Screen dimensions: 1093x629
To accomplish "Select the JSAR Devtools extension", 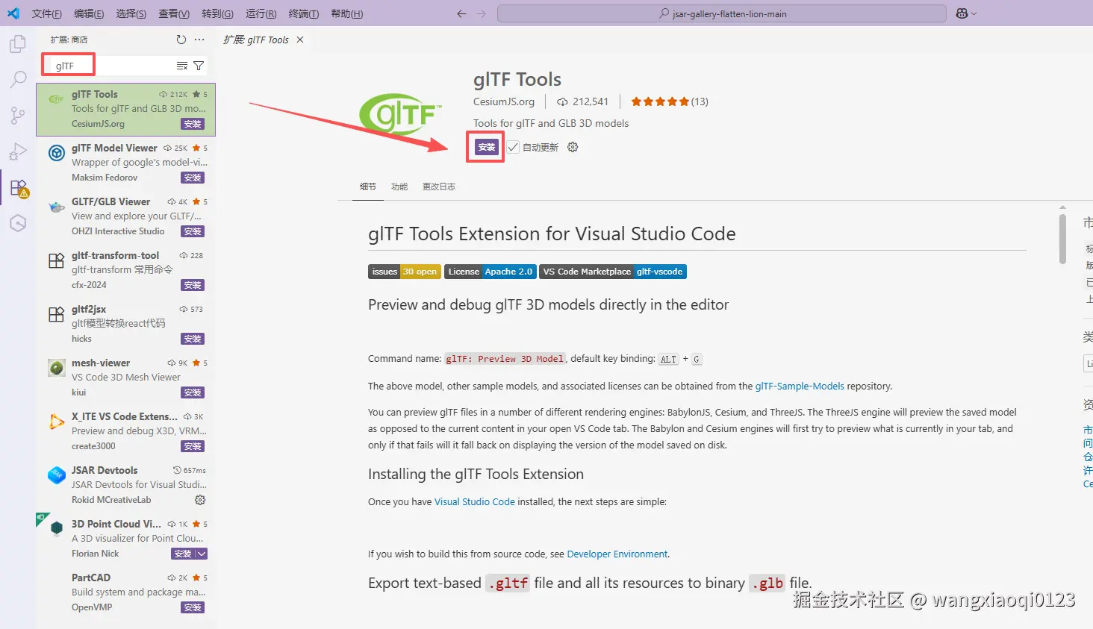I will 125,485.
